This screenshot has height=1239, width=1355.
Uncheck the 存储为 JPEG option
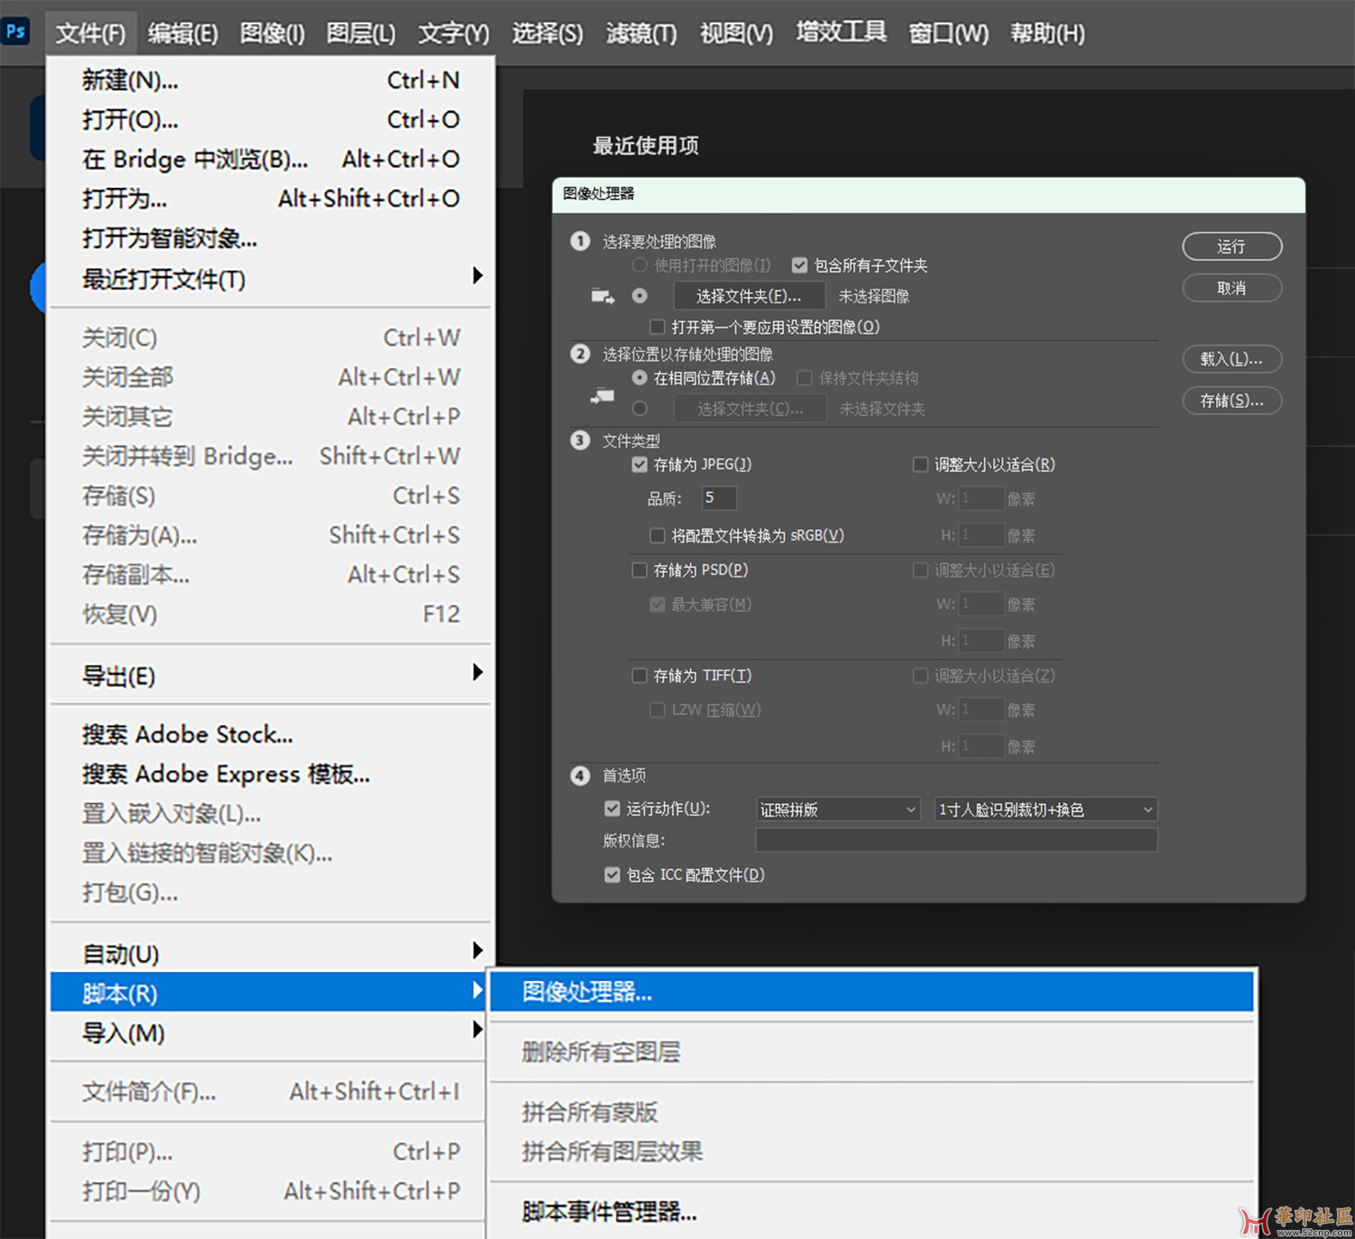[x=640, y=465]
